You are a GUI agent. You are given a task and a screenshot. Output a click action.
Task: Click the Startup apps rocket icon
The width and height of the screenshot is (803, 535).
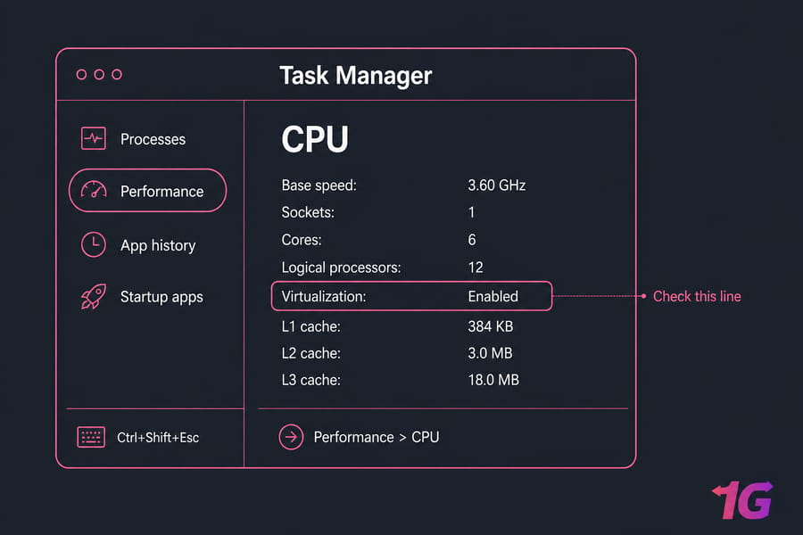pos(93,296)
